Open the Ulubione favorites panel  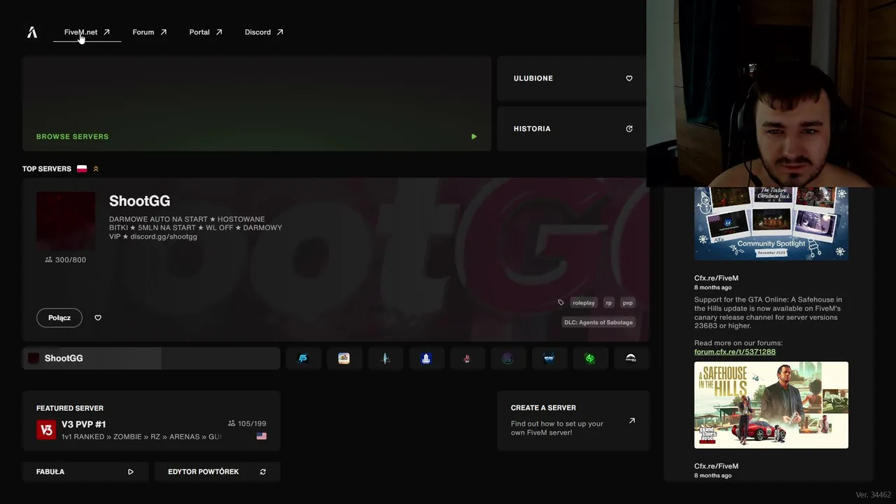click(x=573, y=78)
